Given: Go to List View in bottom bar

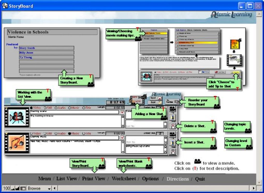Looking at the screenshot, I should coord(67,179).
